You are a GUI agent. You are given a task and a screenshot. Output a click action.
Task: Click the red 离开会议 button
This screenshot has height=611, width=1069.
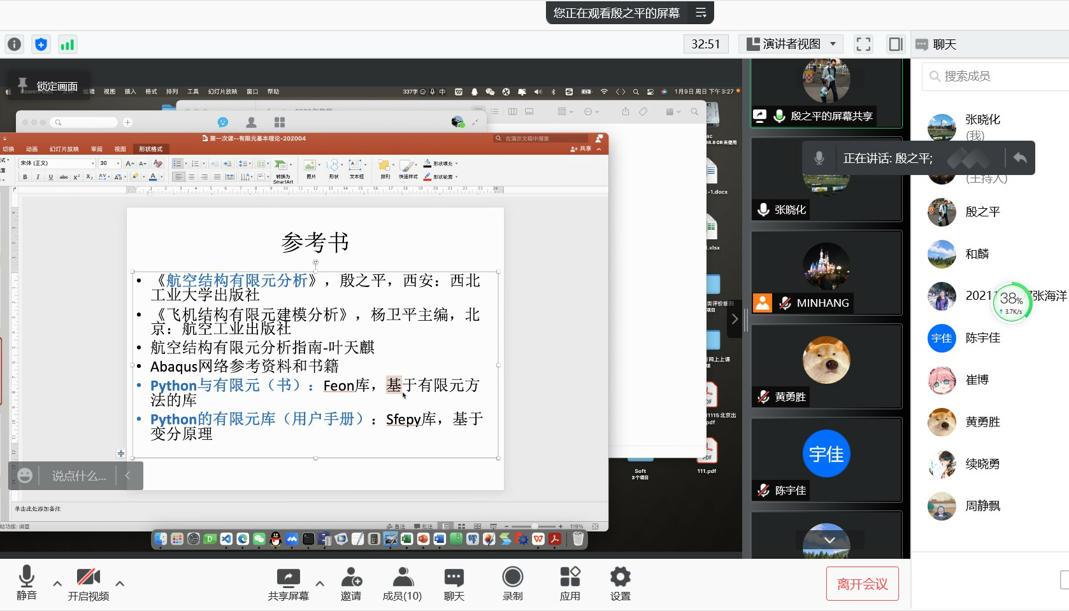[x=862, y=584]
